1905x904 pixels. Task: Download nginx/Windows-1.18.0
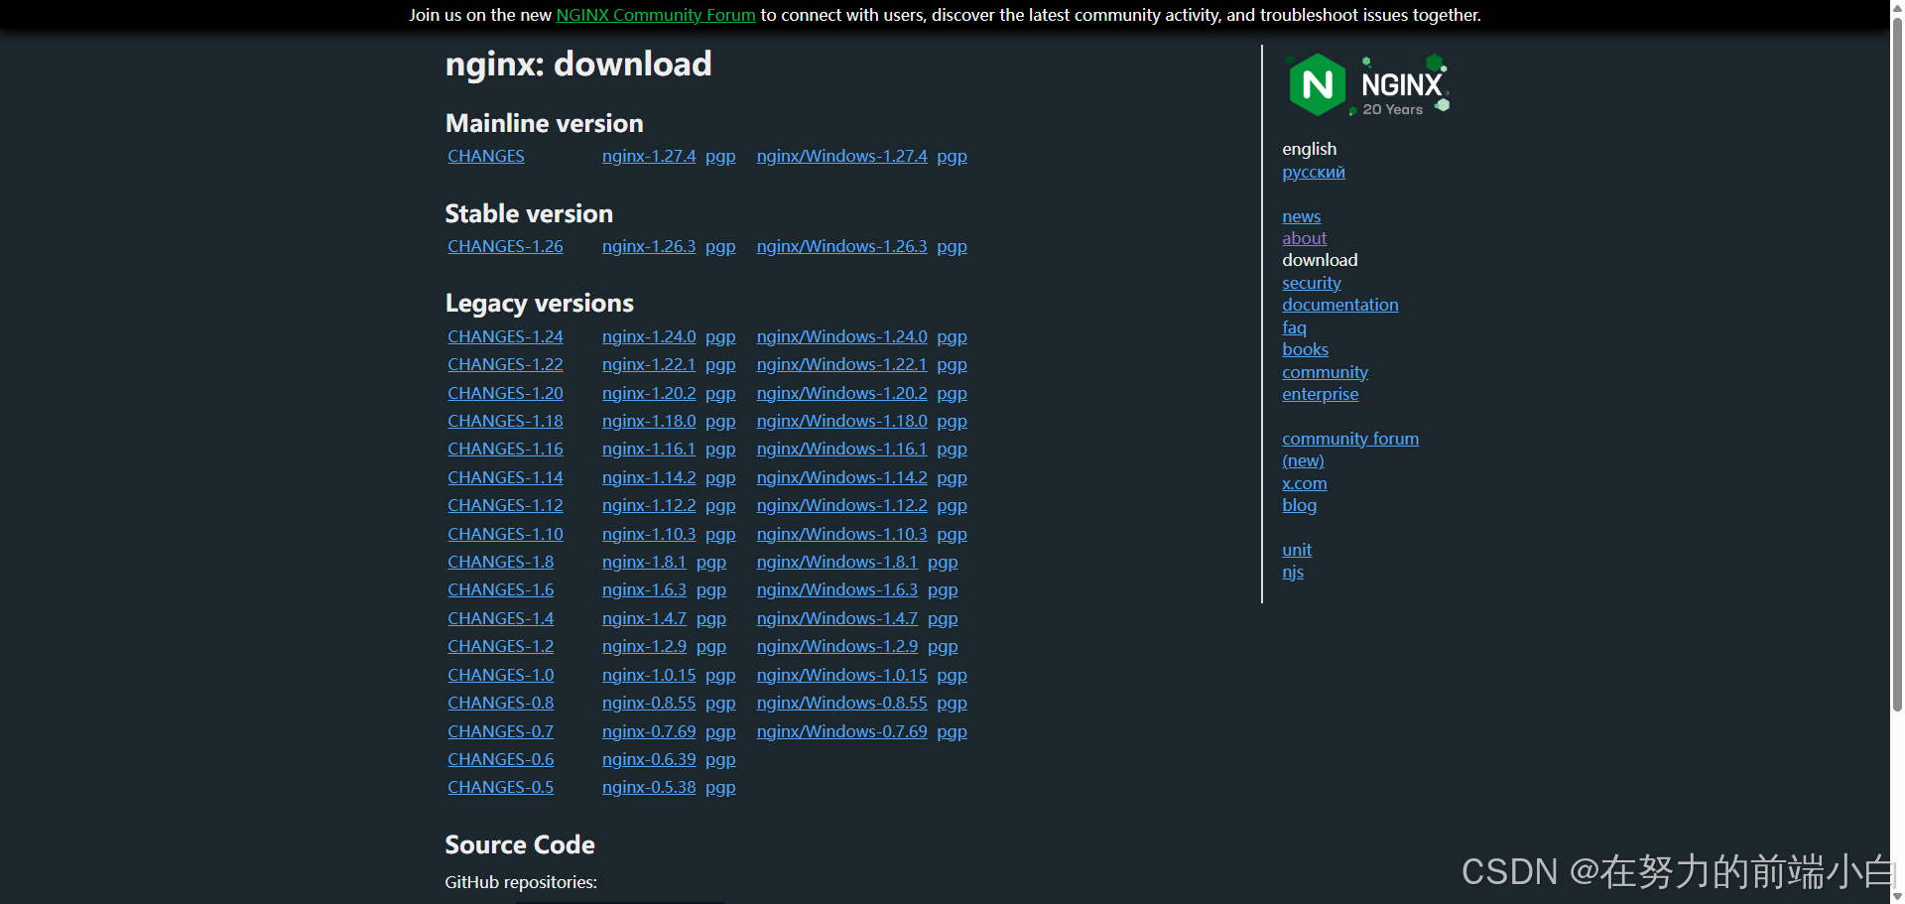click(842, 421)
